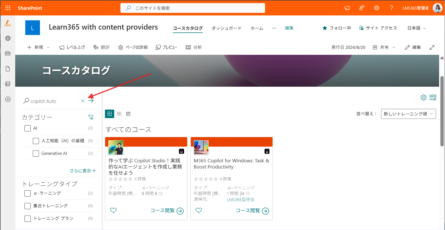Select the コースカタログ tab
Screen dimensions: 445x230
188,28
